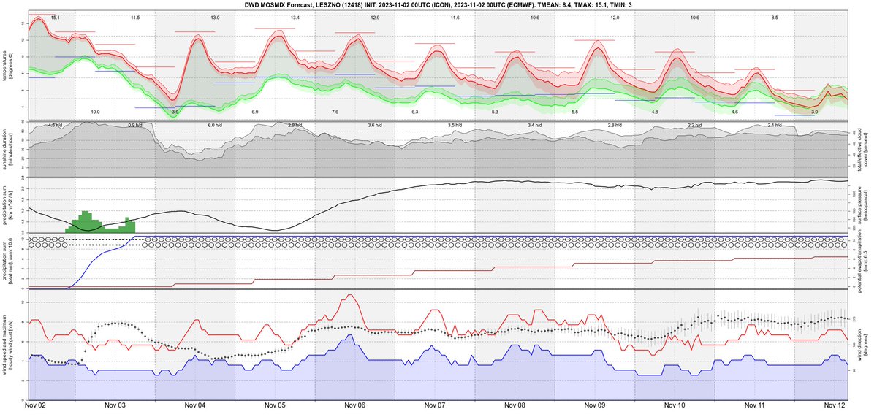Click the sunshine value '6.0 h/d'
Viewport: 877px width, 417px height.
[215, 126]
